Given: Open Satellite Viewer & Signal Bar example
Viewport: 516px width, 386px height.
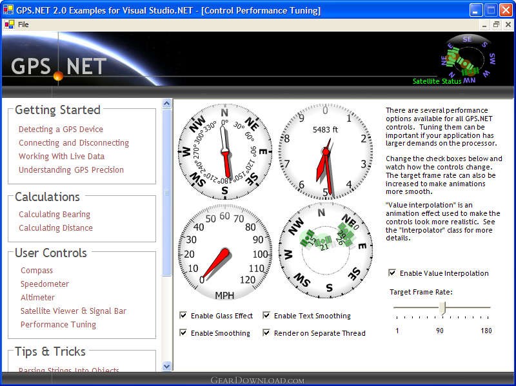Looking at the screenshot, I should coord(74,311).
